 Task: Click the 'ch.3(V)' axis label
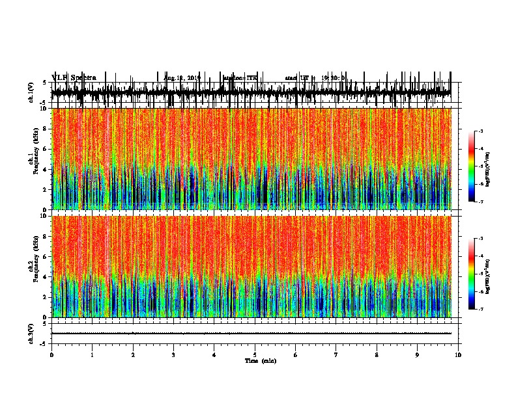click(x=31, y=334)
